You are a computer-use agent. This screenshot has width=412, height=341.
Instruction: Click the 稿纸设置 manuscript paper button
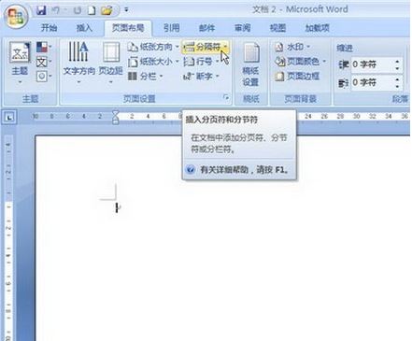pos(250,64)
